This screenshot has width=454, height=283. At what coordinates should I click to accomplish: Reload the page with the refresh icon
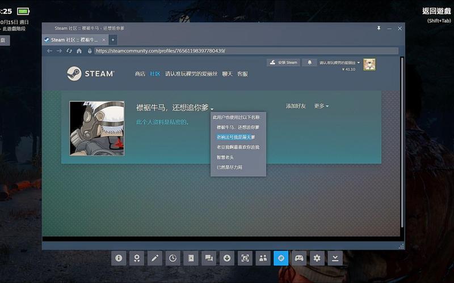coord(69,51)
